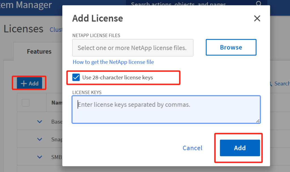Confirm with the blue Add button

[x=240, y=148]
